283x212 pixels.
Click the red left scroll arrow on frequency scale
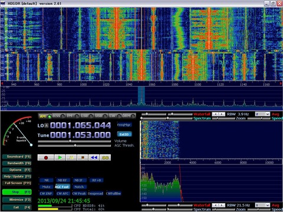pyautogui.click(x=2, y=84)
